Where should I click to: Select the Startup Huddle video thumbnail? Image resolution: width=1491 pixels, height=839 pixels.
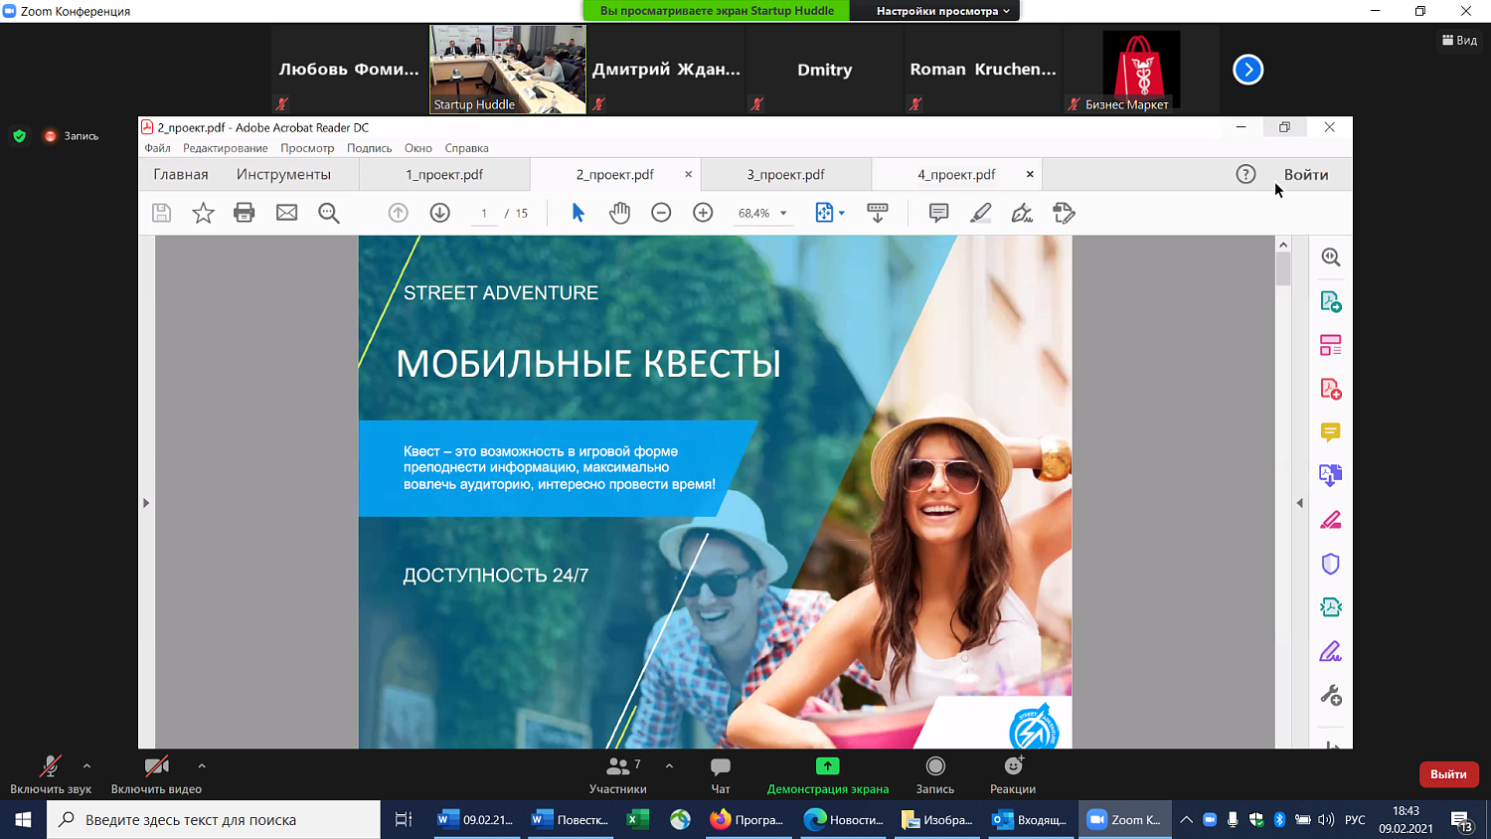pos(508,70)
